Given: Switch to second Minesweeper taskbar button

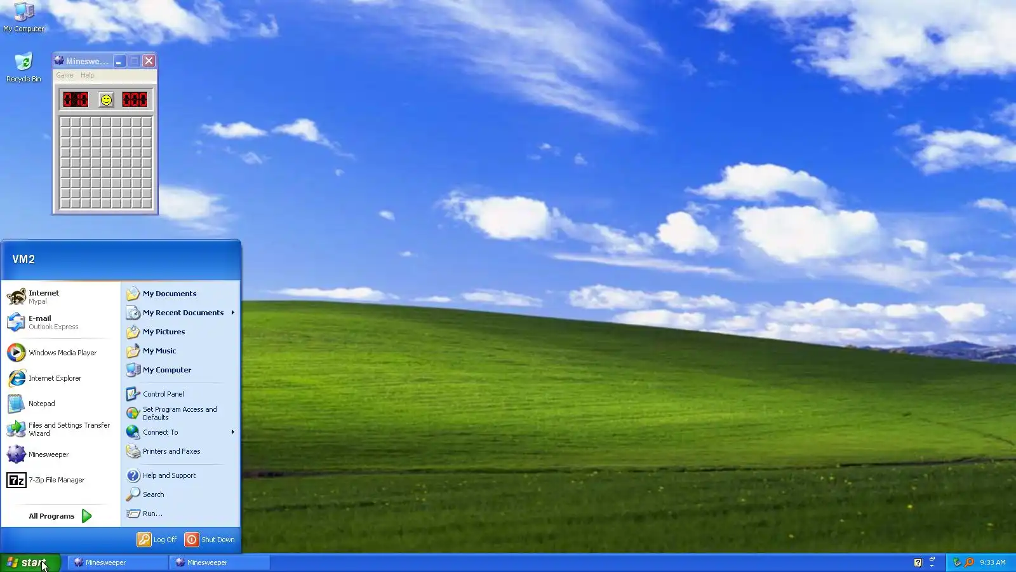Looking at the screenshot, I should pyautogui.click(x=218, y=562).
